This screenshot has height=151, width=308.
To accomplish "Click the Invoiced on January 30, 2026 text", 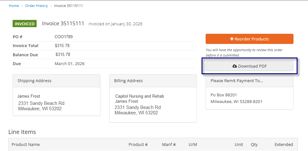I will point(116,24).
